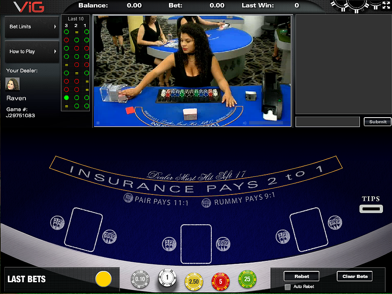This screenshot has height=294, width=392.
Task: Click the Last 10 history header
Action: 76,19
